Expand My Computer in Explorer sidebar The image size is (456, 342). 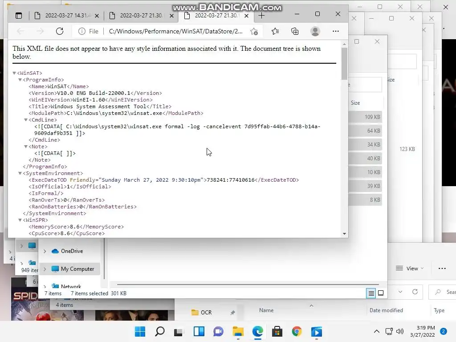point(45,269)
